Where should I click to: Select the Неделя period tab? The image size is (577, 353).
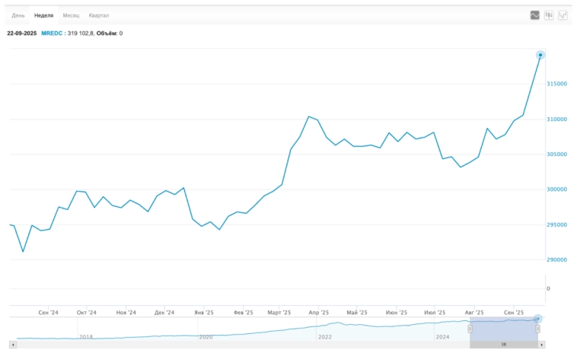click(44, 15)
